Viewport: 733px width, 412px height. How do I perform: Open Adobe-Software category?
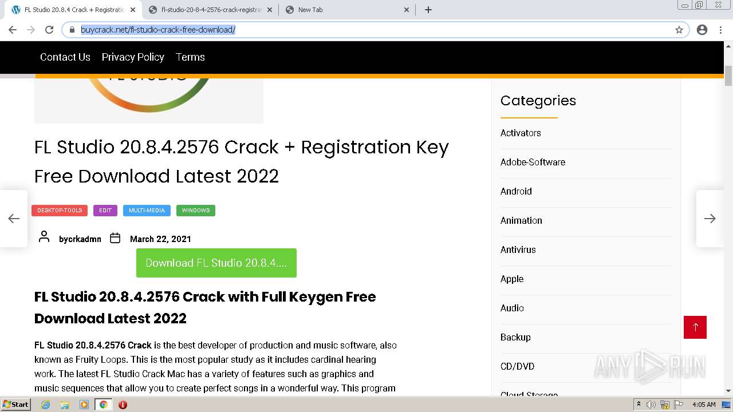533,162
